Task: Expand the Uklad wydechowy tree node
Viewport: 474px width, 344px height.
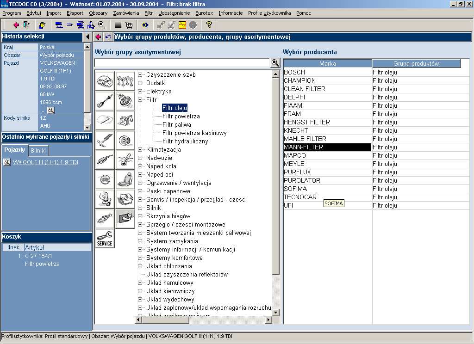Action: [x=140, y=299]
